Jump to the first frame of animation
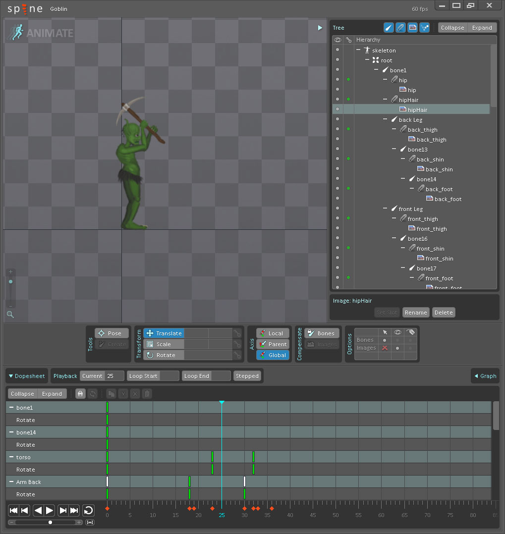Screen dimensions: 505x534 point(14,510)
